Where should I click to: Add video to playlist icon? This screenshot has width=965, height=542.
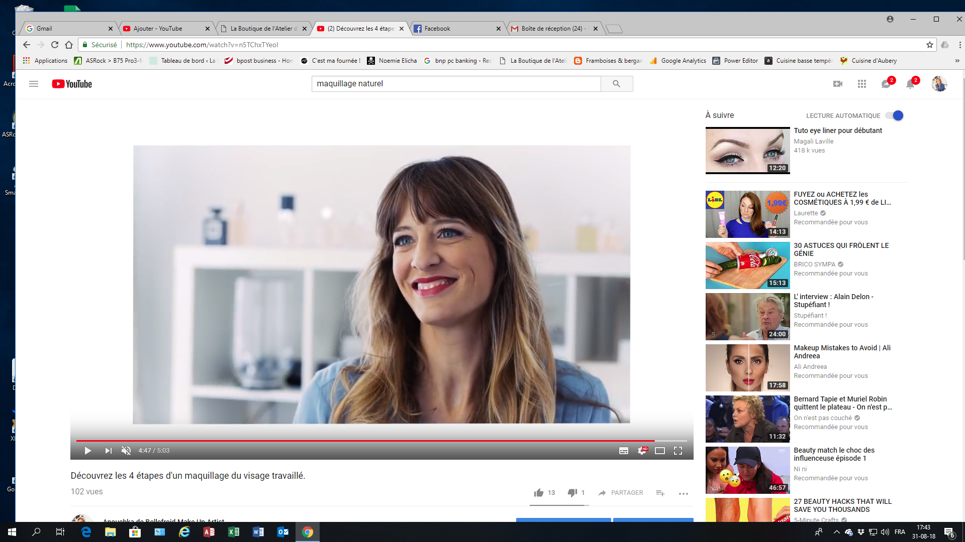(x=660, y=493)
